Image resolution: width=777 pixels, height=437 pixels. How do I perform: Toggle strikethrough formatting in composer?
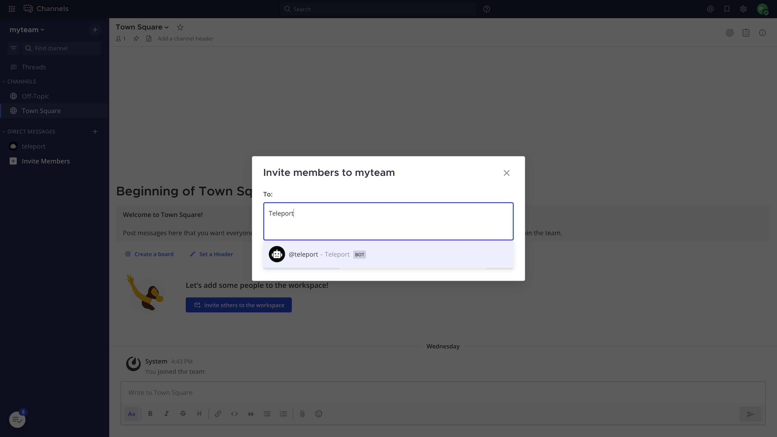point(182,413)
